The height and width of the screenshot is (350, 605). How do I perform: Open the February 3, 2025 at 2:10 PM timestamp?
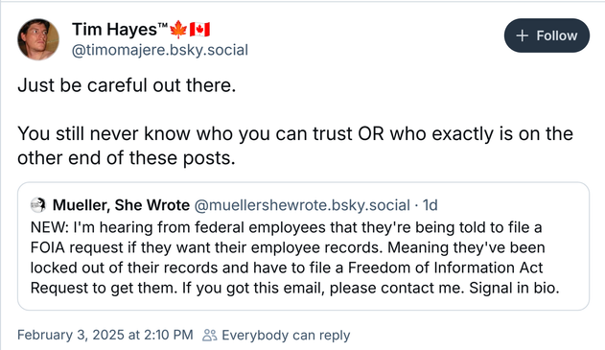pos(105,335)
